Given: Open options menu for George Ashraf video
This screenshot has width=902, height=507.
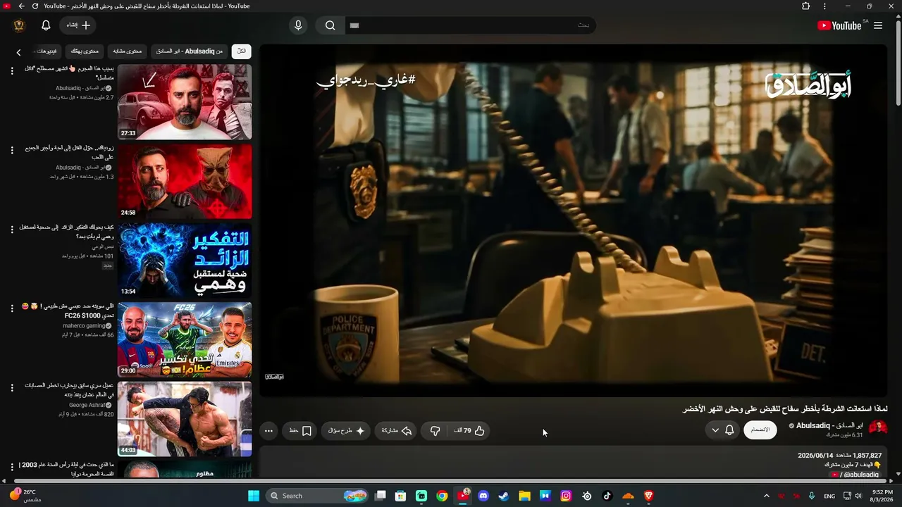Looking at the screenshot, I should [12, 387].
